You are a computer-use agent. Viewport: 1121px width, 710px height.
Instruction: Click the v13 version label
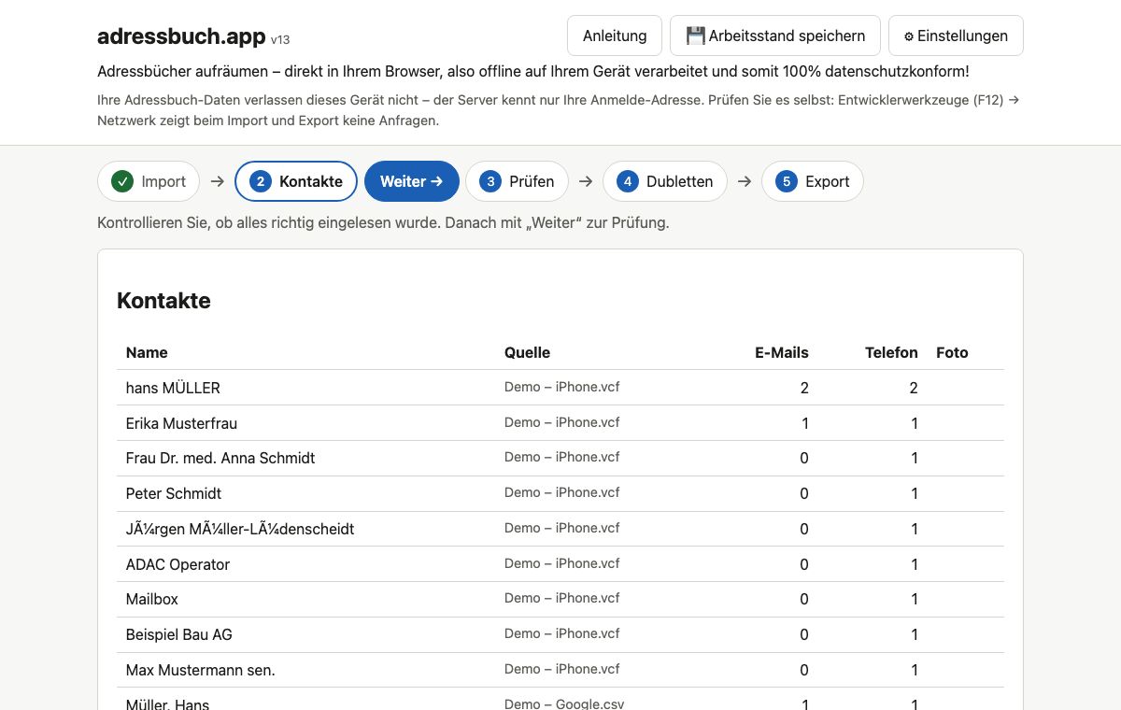click(280, 39)
